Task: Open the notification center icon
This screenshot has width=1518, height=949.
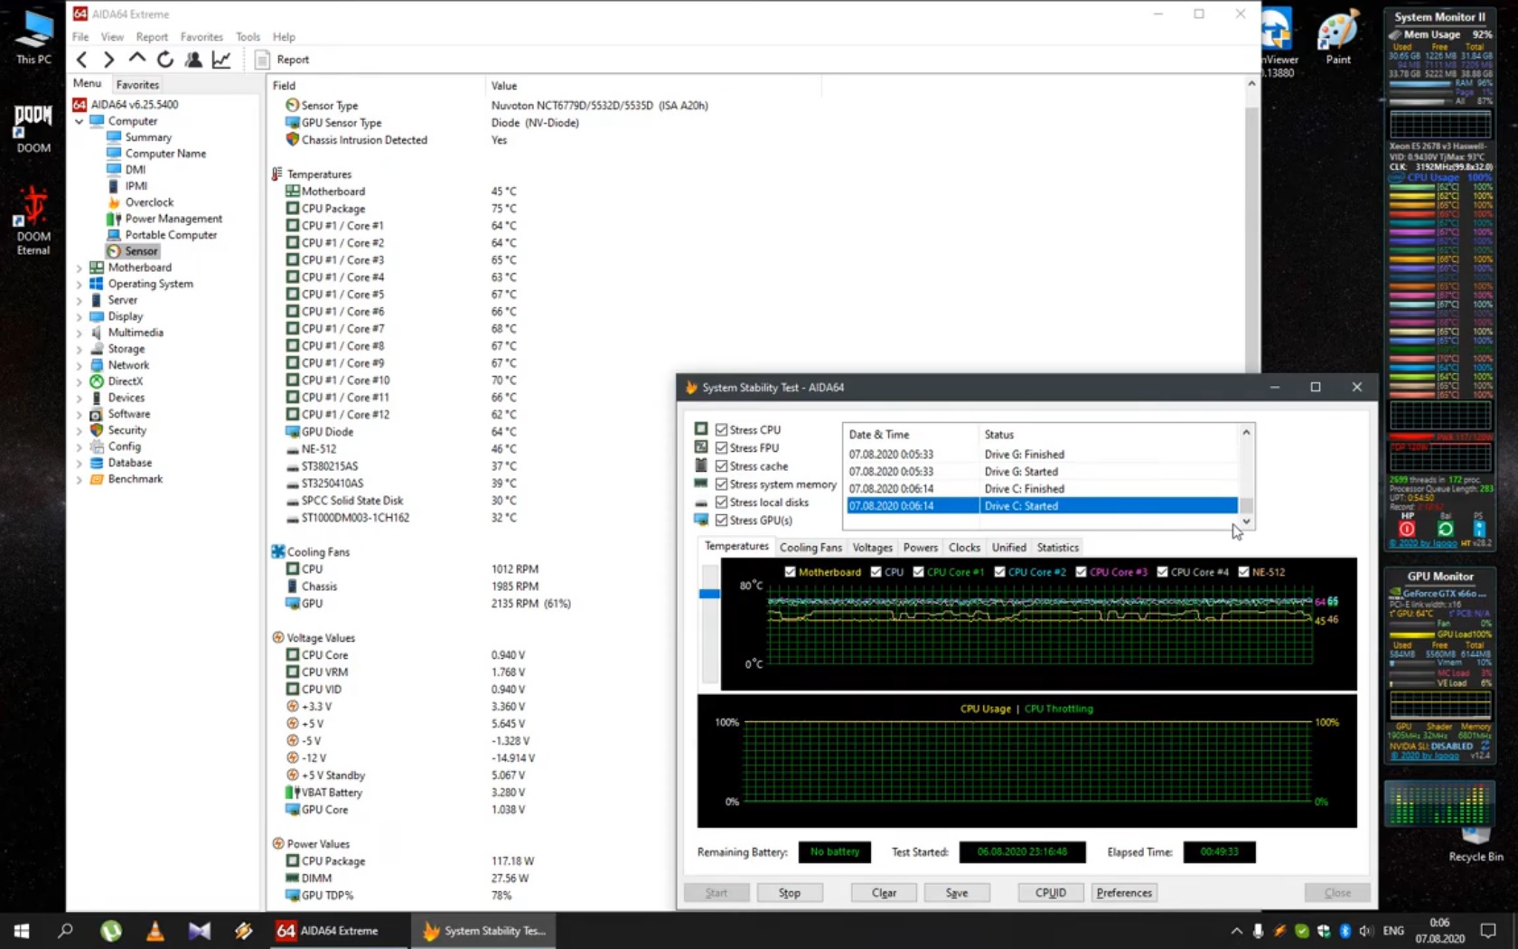Action: point(1488,931)
